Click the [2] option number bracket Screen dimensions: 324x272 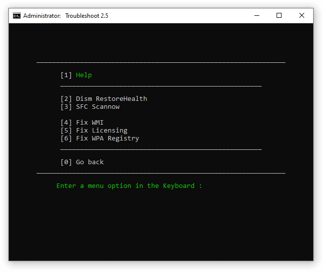pyautogui.click(x=66, y=99)
